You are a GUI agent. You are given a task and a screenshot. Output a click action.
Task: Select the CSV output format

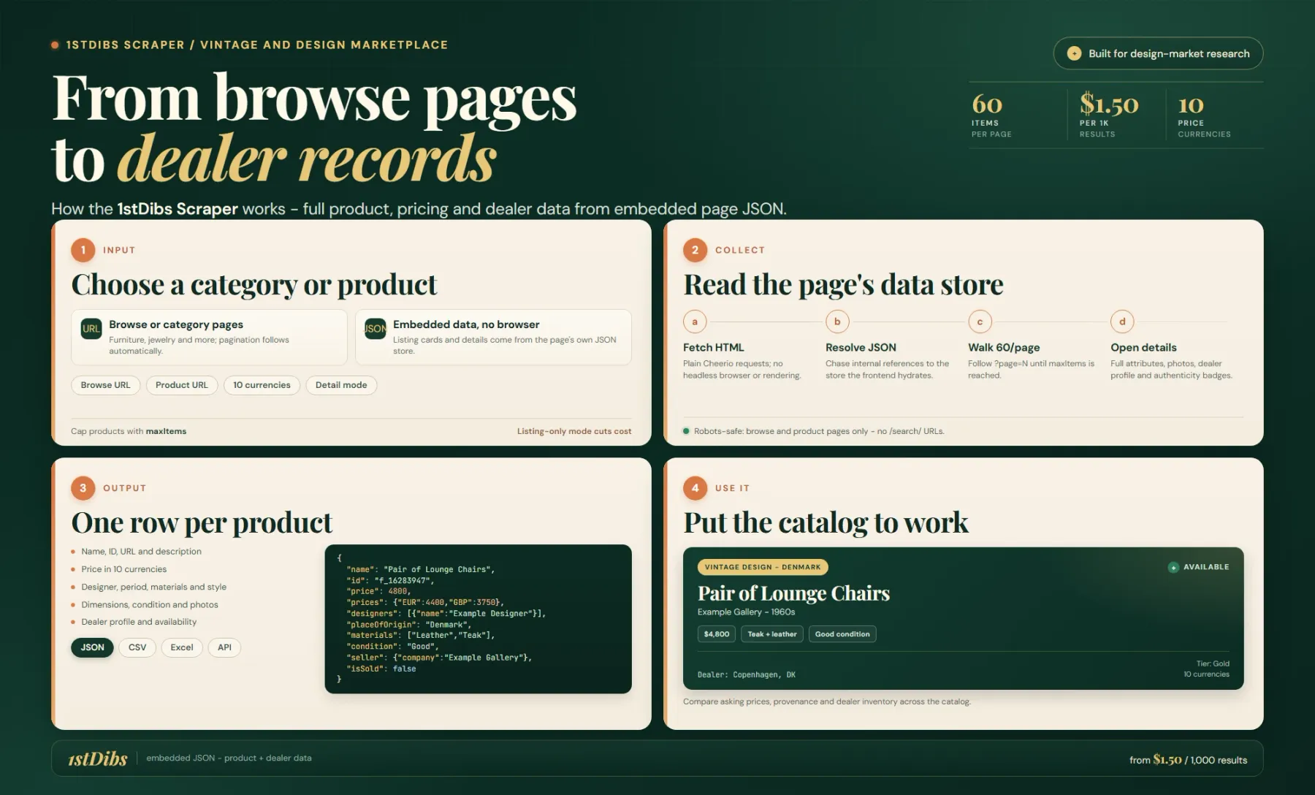click(x=137, y=647)
